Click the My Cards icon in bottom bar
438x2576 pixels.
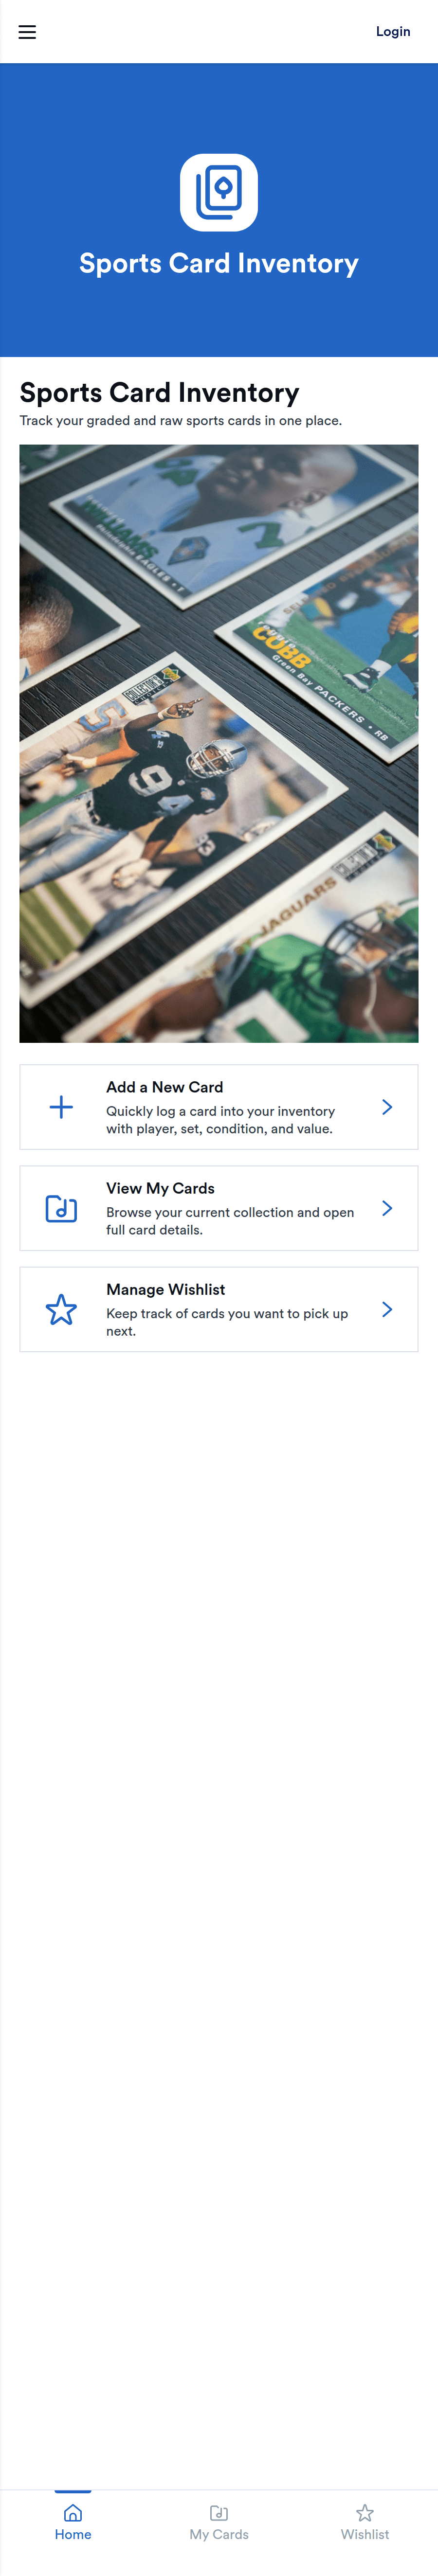(219, 2512)
